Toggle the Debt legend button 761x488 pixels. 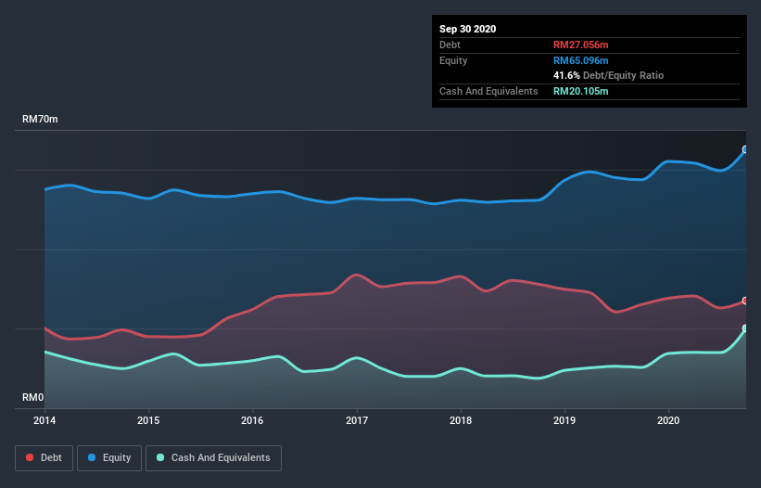pyautogui.click(x=43, y=457)
